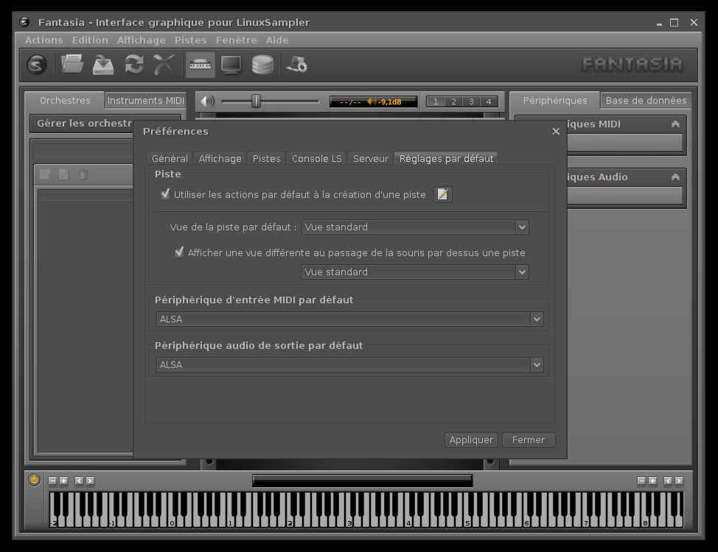Click the right-side minus button above keyboard
This screenshot has height=552, width=718.
[x=641, y=481]
